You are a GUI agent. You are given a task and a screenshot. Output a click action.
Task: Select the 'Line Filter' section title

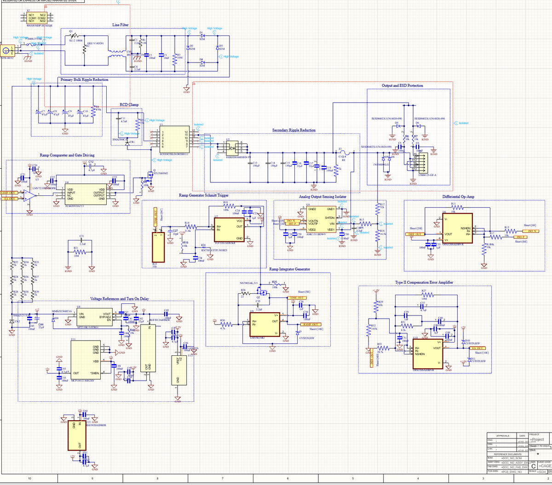pos(121,24)
